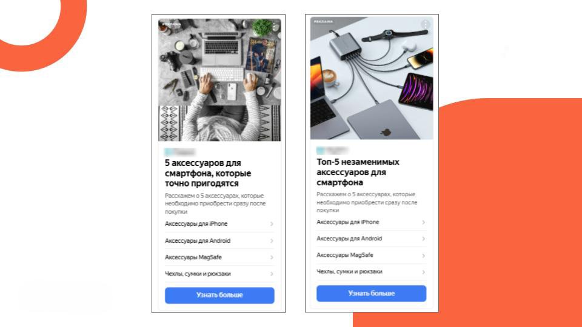Click chevron next to right 'Аксессуары MagSafe'
Viewport: 582px width, 327px height.
(424, 256)
